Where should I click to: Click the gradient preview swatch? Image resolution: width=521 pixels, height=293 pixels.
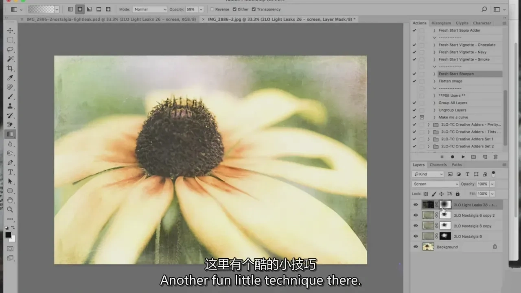pos(41,9)
